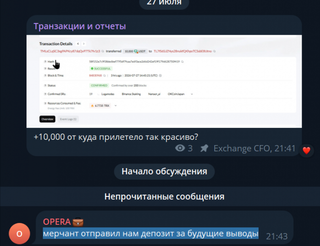
Task: Select the Event Logs (1) tab
Action: coord(68,119)
